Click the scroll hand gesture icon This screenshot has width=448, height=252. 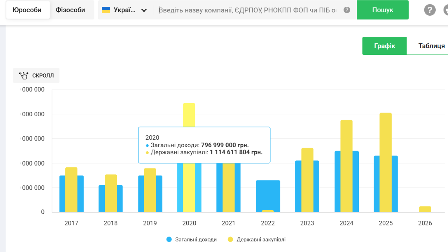(24, 75)
